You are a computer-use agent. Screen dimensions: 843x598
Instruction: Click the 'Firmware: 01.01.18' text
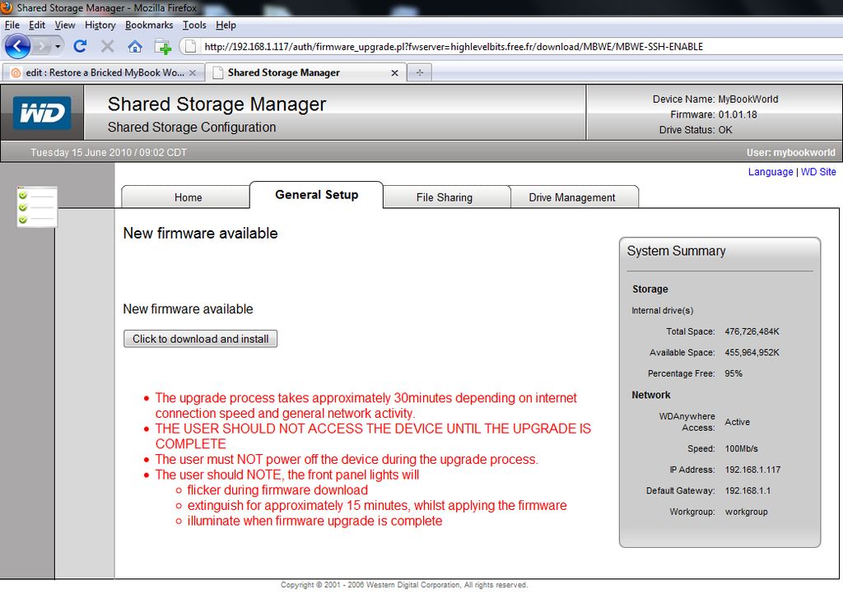click(714, 114)
